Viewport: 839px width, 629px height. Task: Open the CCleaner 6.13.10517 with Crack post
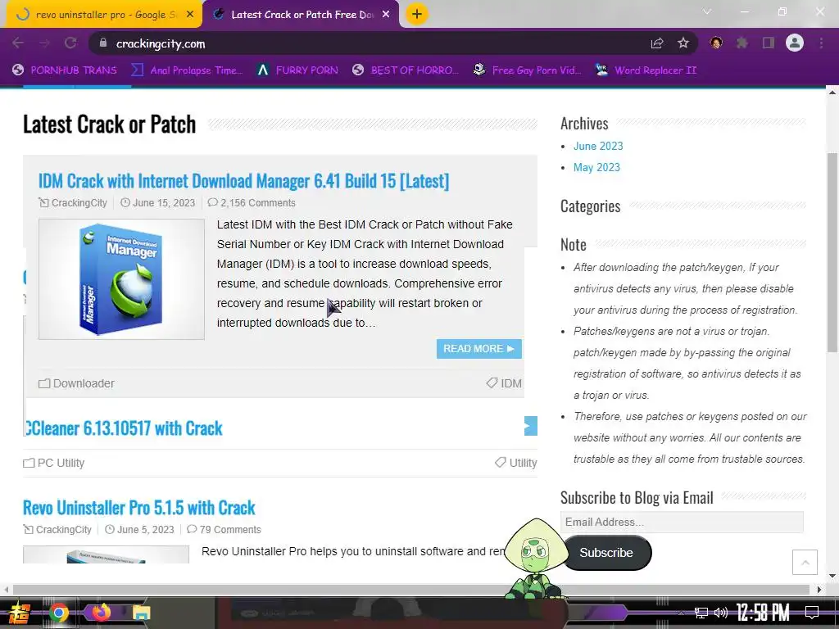(x=124, y=428)
